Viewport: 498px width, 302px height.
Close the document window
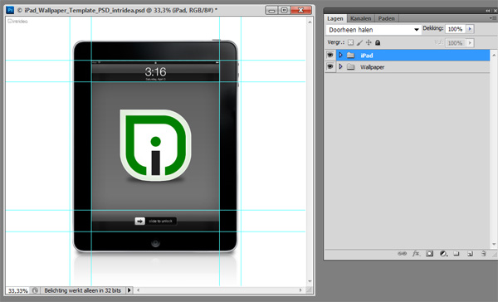(x=300, y=10)
